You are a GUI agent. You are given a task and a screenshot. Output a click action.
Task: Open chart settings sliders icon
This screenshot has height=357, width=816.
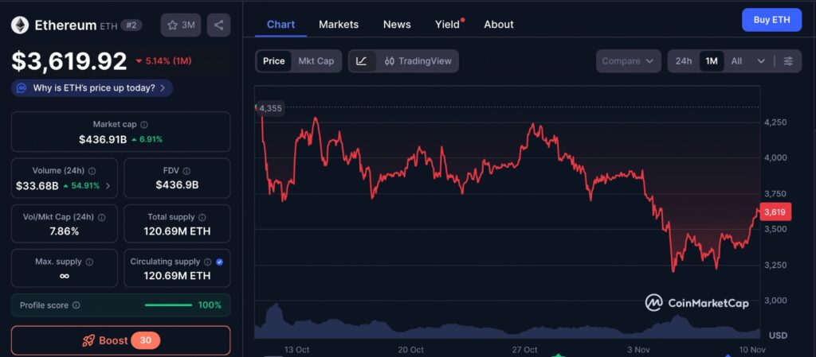pos(788,61)
